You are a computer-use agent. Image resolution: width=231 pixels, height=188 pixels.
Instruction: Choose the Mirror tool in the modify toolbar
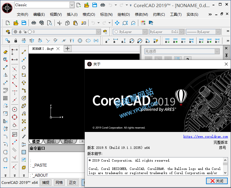point(5,75)
